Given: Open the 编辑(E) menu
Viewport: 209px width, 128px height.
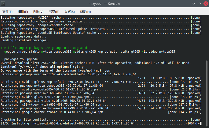Looking at the screenshot, I should pyautogui.click(x=23, y=12).
